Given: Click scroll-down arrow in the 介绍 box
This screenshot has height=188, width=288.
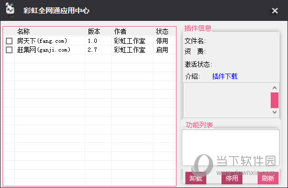Looking at the screenshot, I should pyautogui.click(x=274, y=112).
